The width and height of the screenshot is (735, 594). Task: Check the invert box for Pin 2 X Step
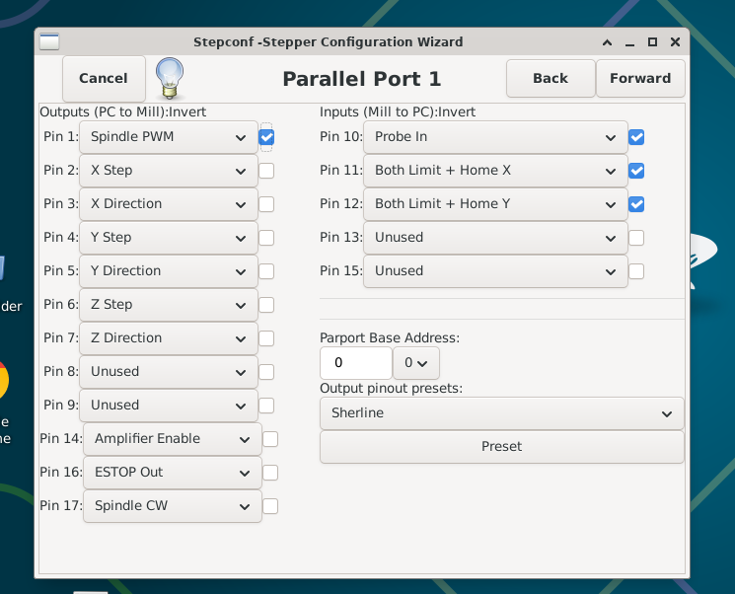266,171
